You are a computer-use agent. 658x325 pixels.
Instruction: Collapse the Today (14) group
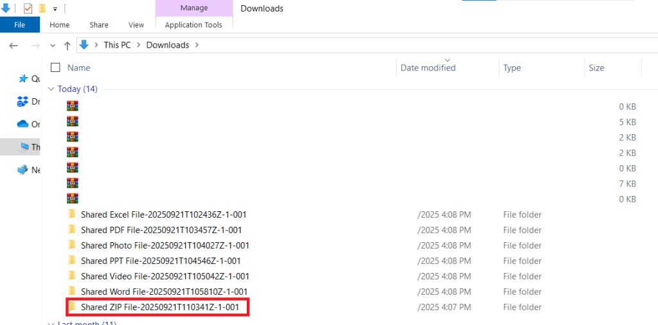51,89
